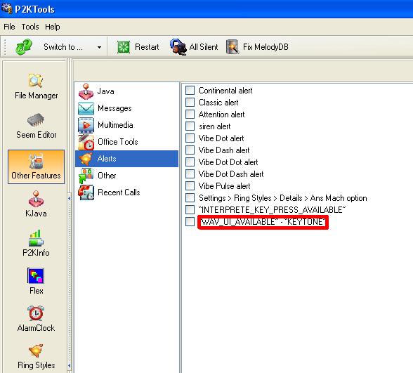Enable the Continental alert checkbox
413x373 pixels.
tap(190, 90)
